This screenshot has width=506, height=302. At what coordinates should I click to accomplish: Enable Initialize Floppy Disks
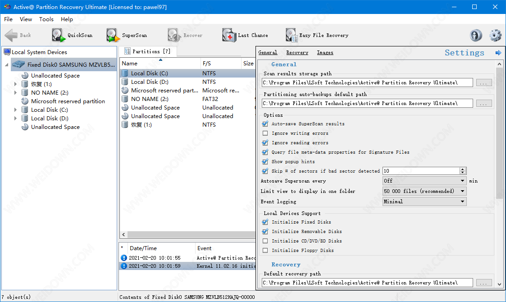click(265, 250)
